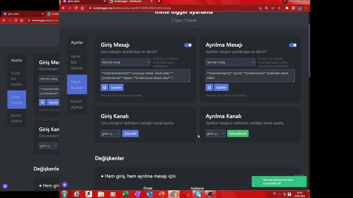
Task: Click the translate page icon in the address bar
Action: (266, 8)
